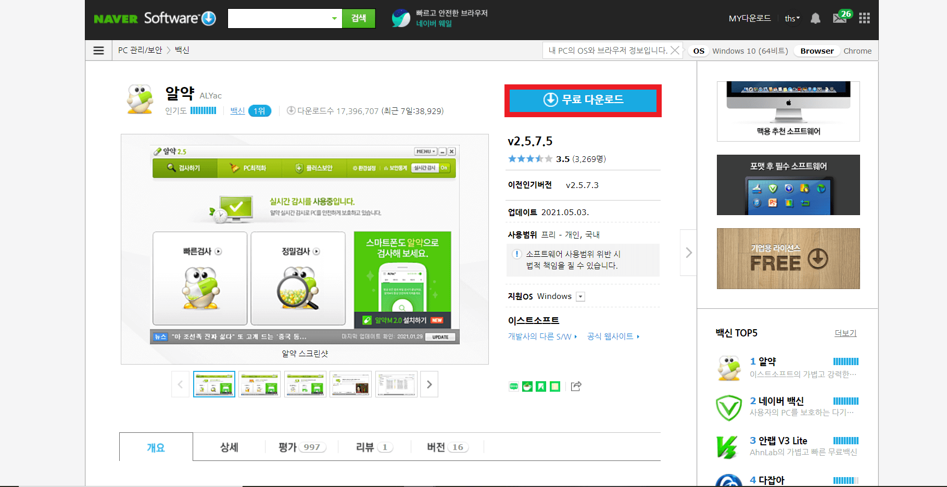Open the search box dropdown arrow
947x487 pixels.
334,19
